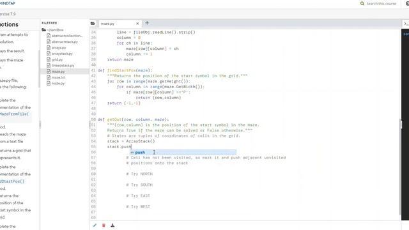Open arrays.py in filetree
The width and height of the screenshot is (409, 230).
[x=59, y=48]
